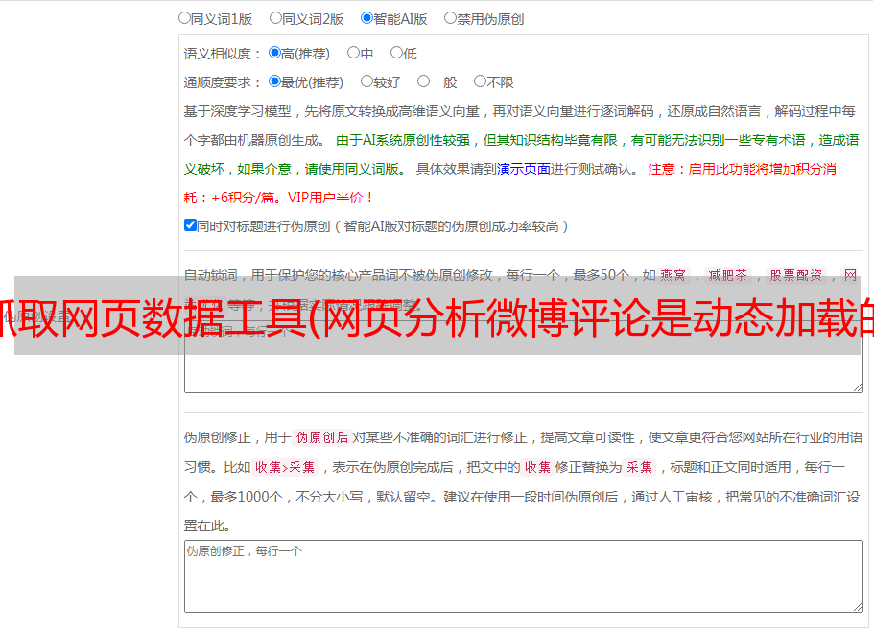Viewport: 874px width, 631px height.
Task: Click the 收集>采集 example tag
Action: click(x=285, y=467)
